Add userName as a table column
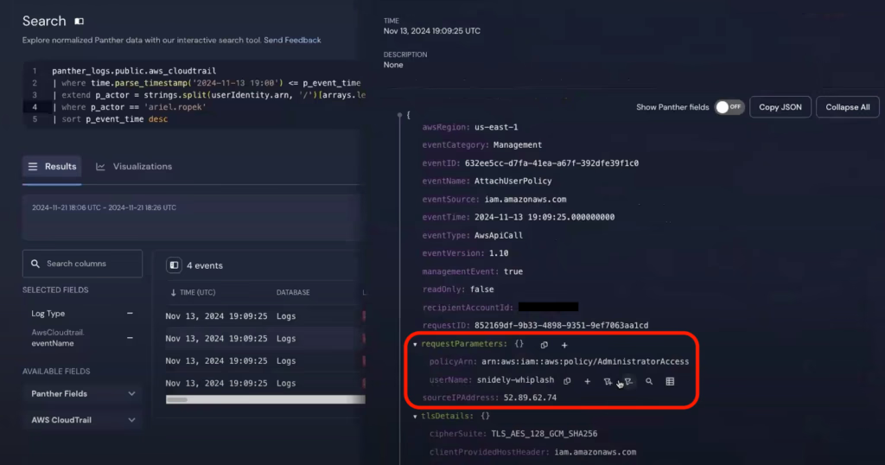Image resolution: width=885 pixels, height=465 pixels. pyautogui.click(x=670, y=381)
